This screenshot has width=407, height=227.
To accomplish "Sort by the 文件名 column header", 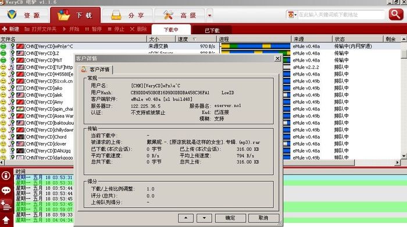I will (x=73, y=39).
